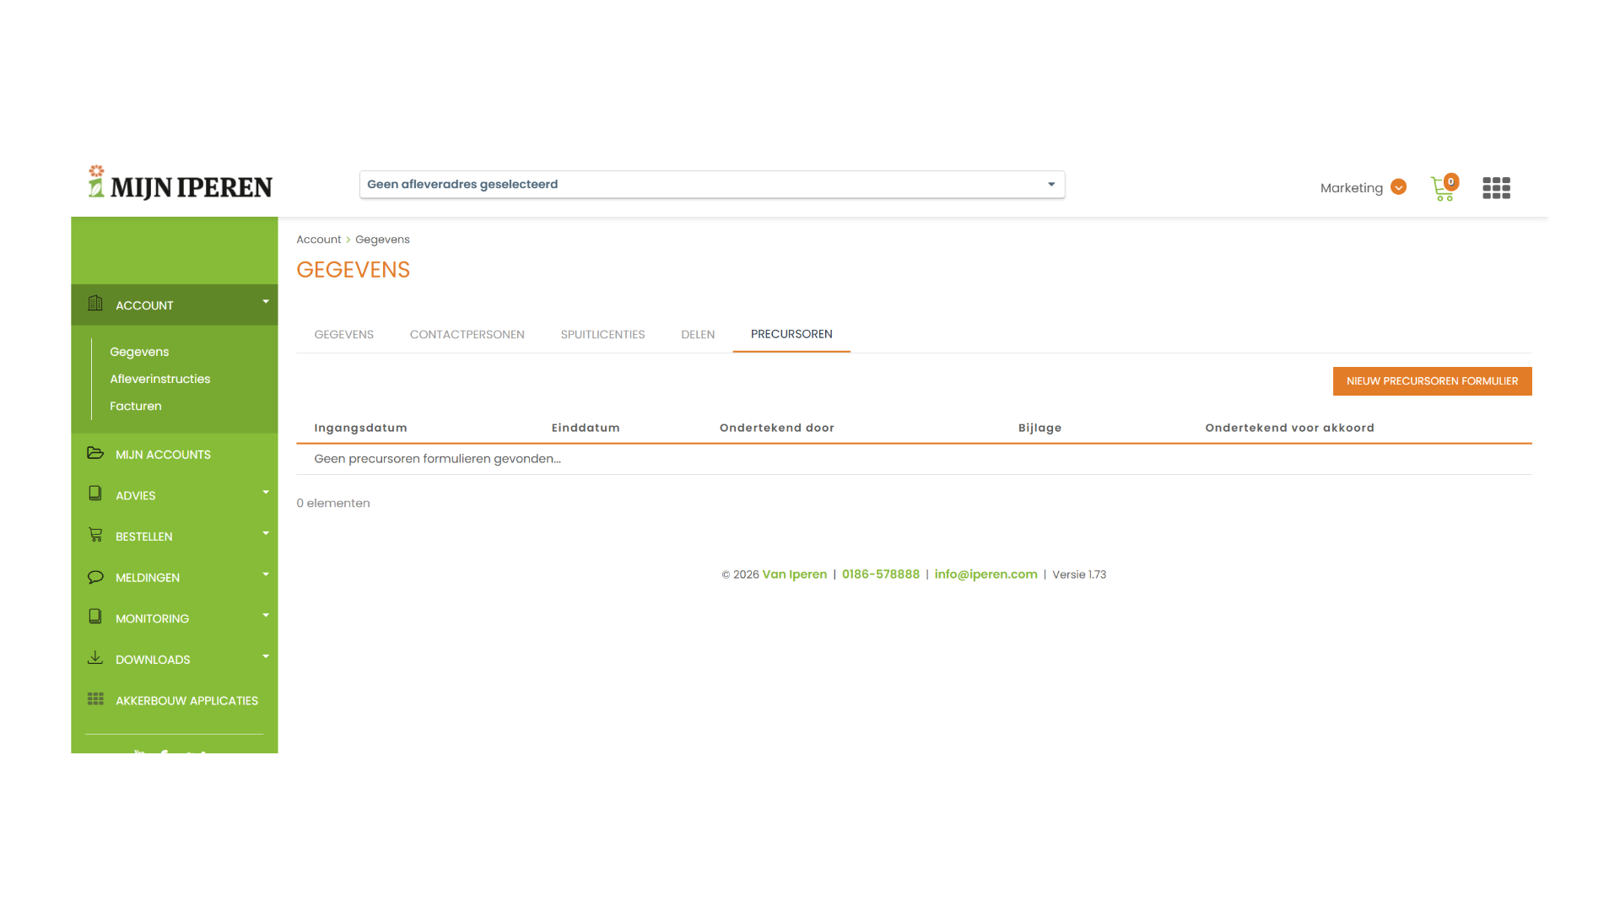The image size is (1620, 911).
Task: Click Nieuw Precursoren Formulier button
Action: click(1431, 381)
